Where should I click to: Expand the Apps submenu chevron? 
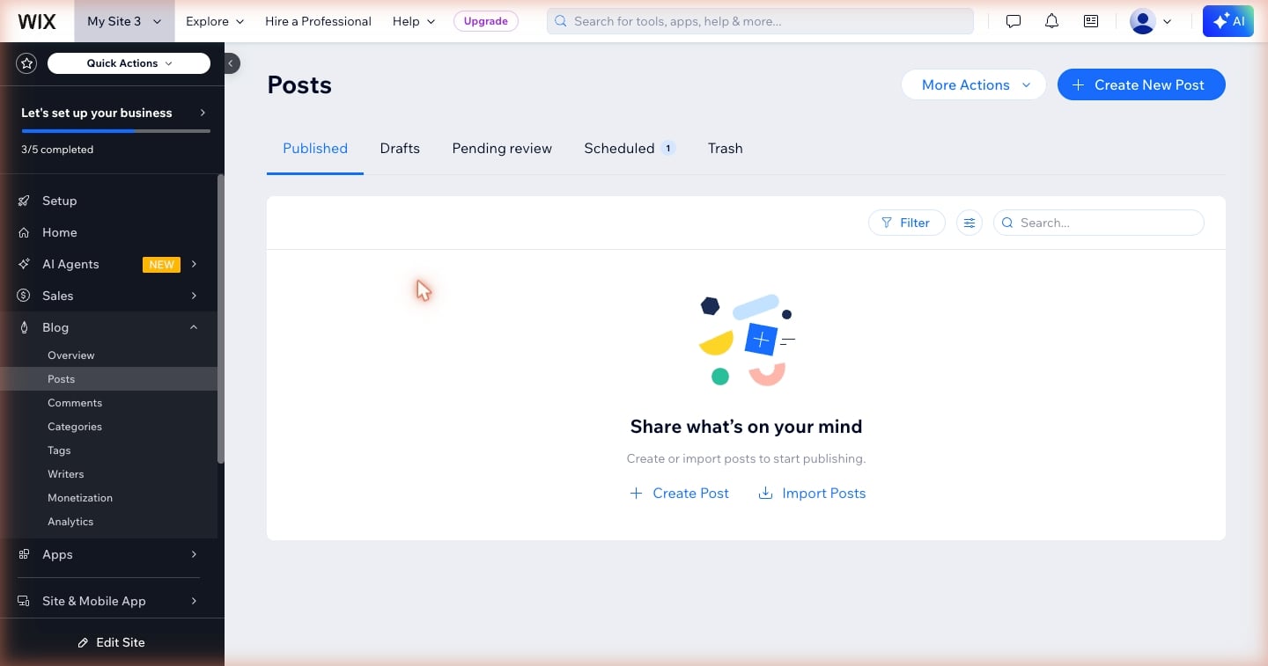point(194,554)
